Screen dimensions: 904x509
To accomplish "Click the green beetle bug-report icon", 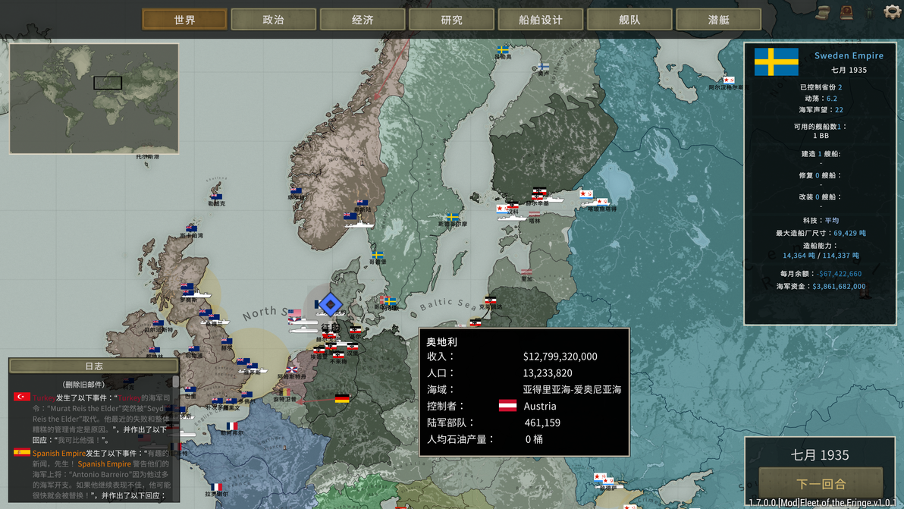I will click(x=869, y=13).
